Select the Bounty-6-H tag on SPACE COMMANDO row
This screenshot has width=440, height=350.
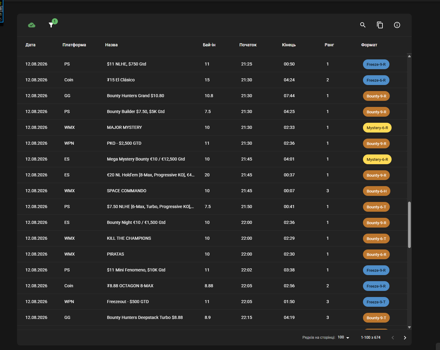[x=377, y=191]
